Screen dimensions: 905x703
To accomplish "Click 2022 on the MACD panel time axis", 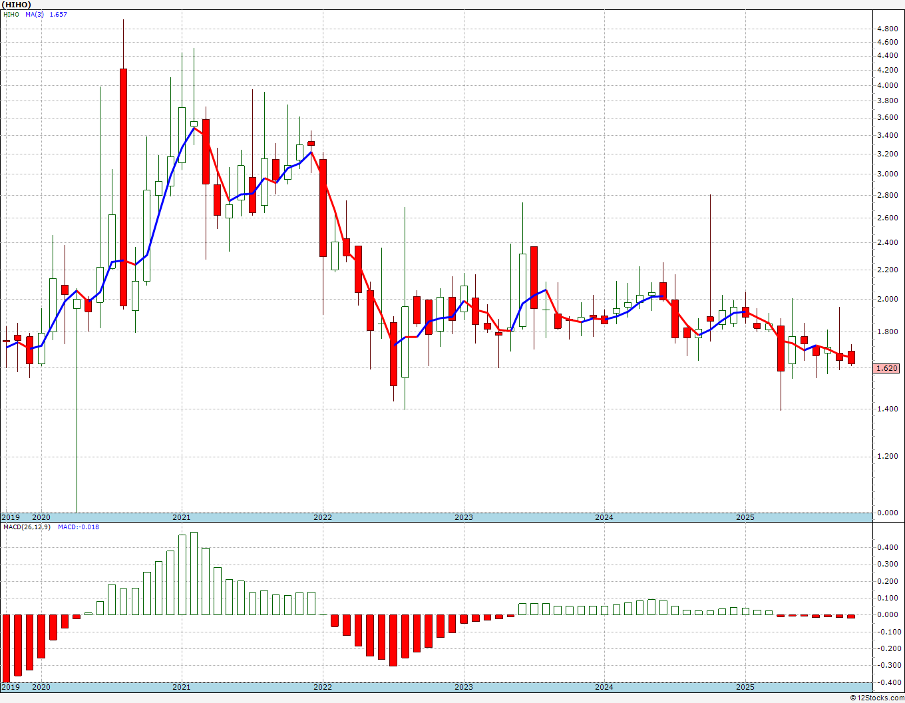I will pyautogui.click(x=323, y=687).
